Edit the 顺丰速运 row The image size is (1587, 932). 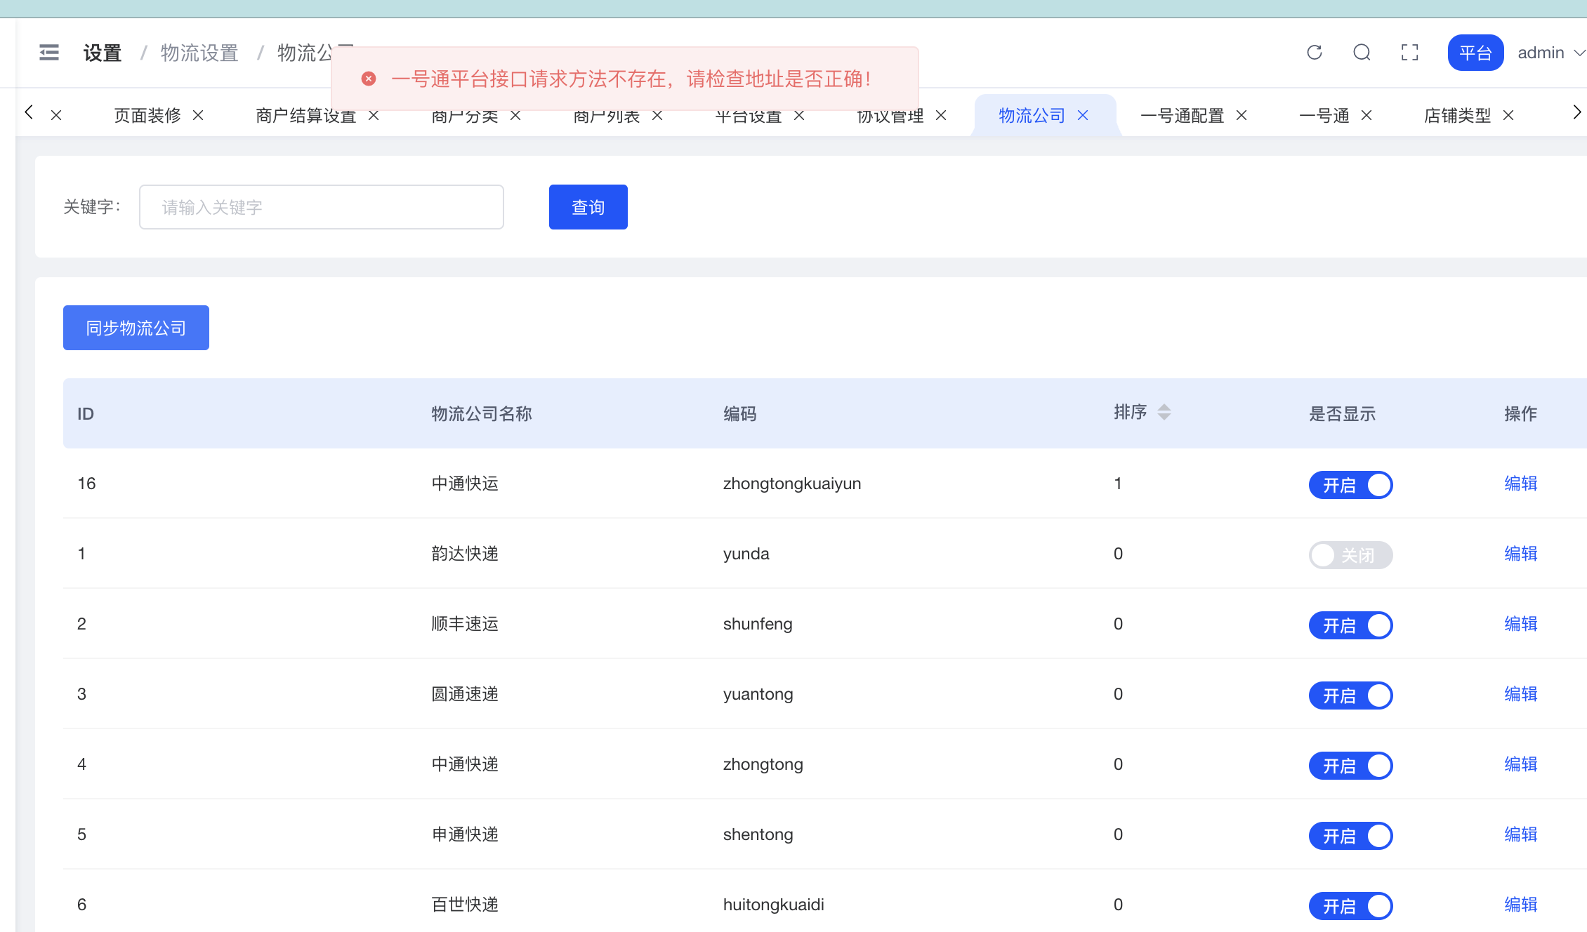tap(1521, 624)
